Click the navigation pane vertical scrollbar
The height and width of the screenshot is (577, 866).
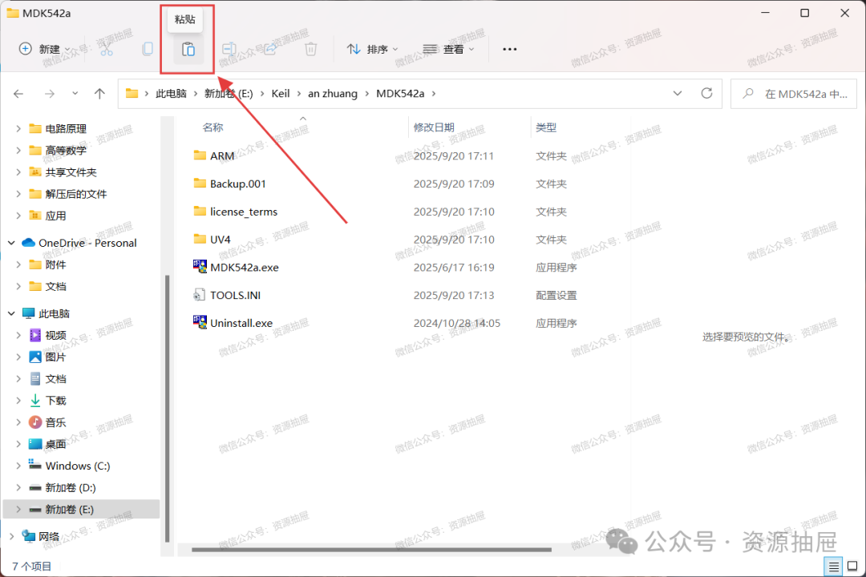167,409
